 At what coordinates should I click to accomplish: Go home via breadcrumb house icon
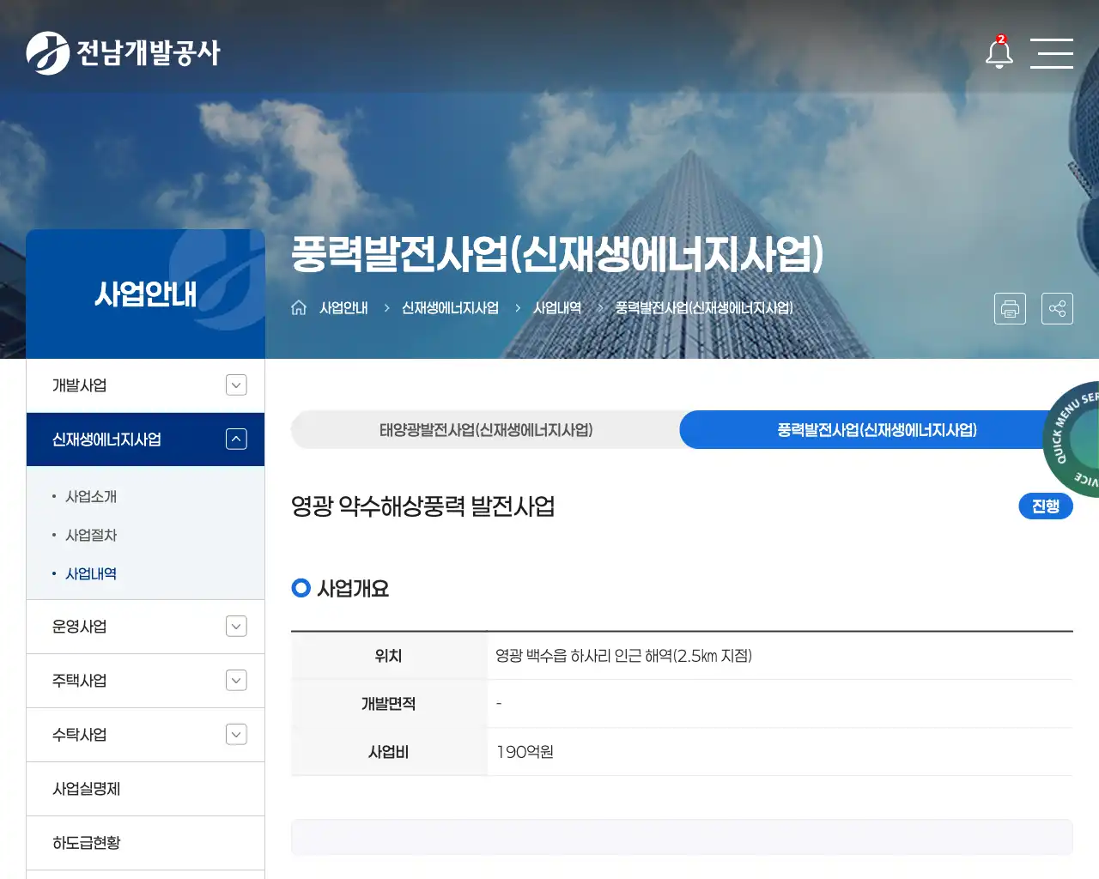299,307
